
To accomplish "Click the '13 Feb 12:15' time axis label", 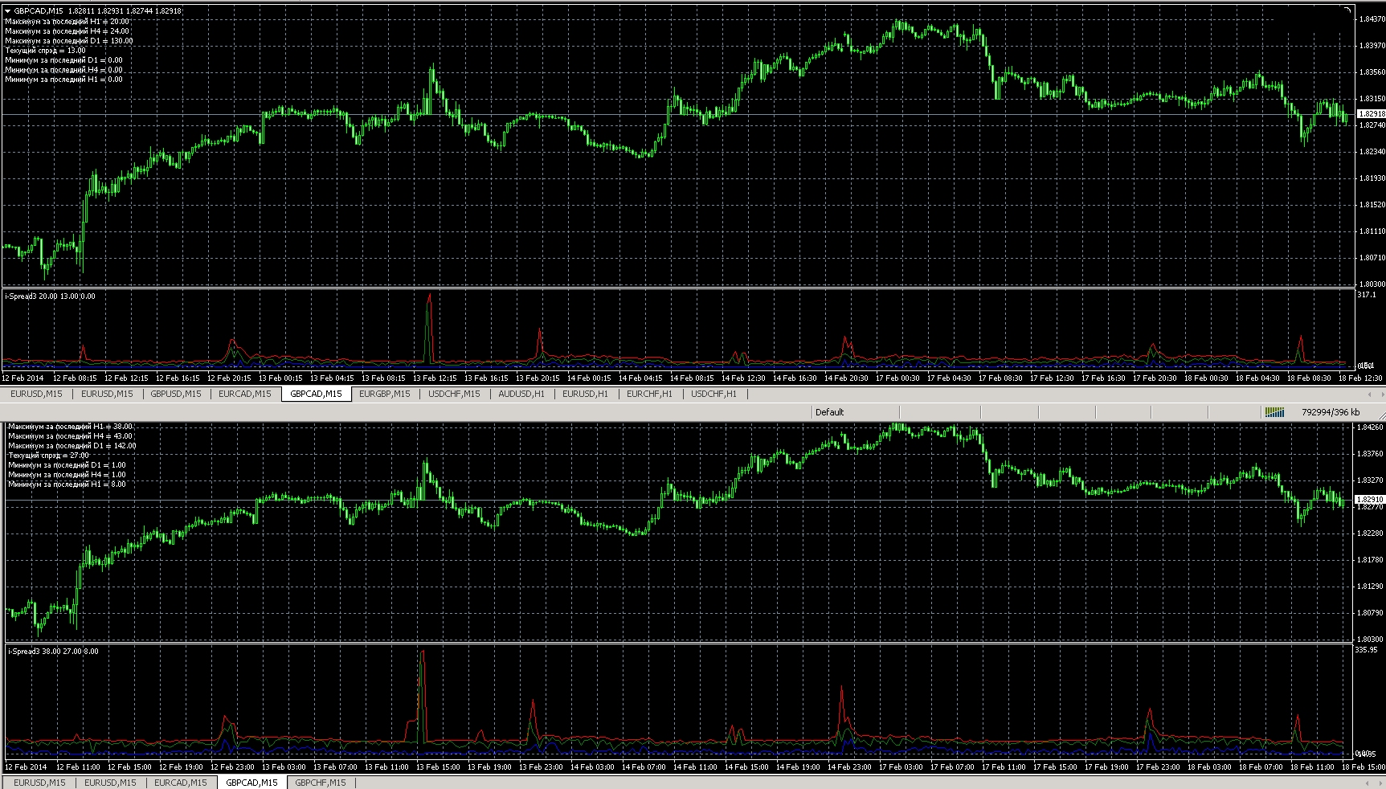I will point(435,378).
